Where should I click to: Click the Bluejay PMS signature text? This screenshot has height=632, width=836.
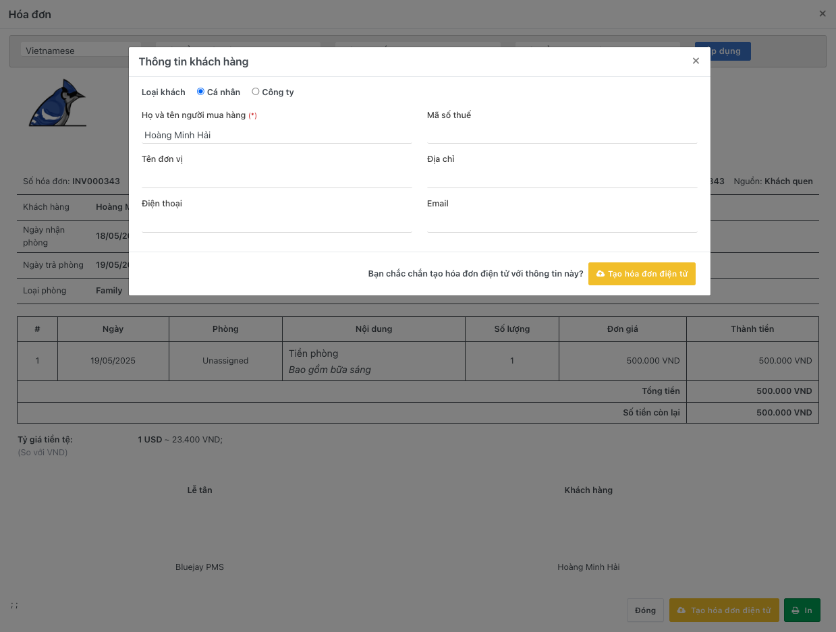coord(200,567)
